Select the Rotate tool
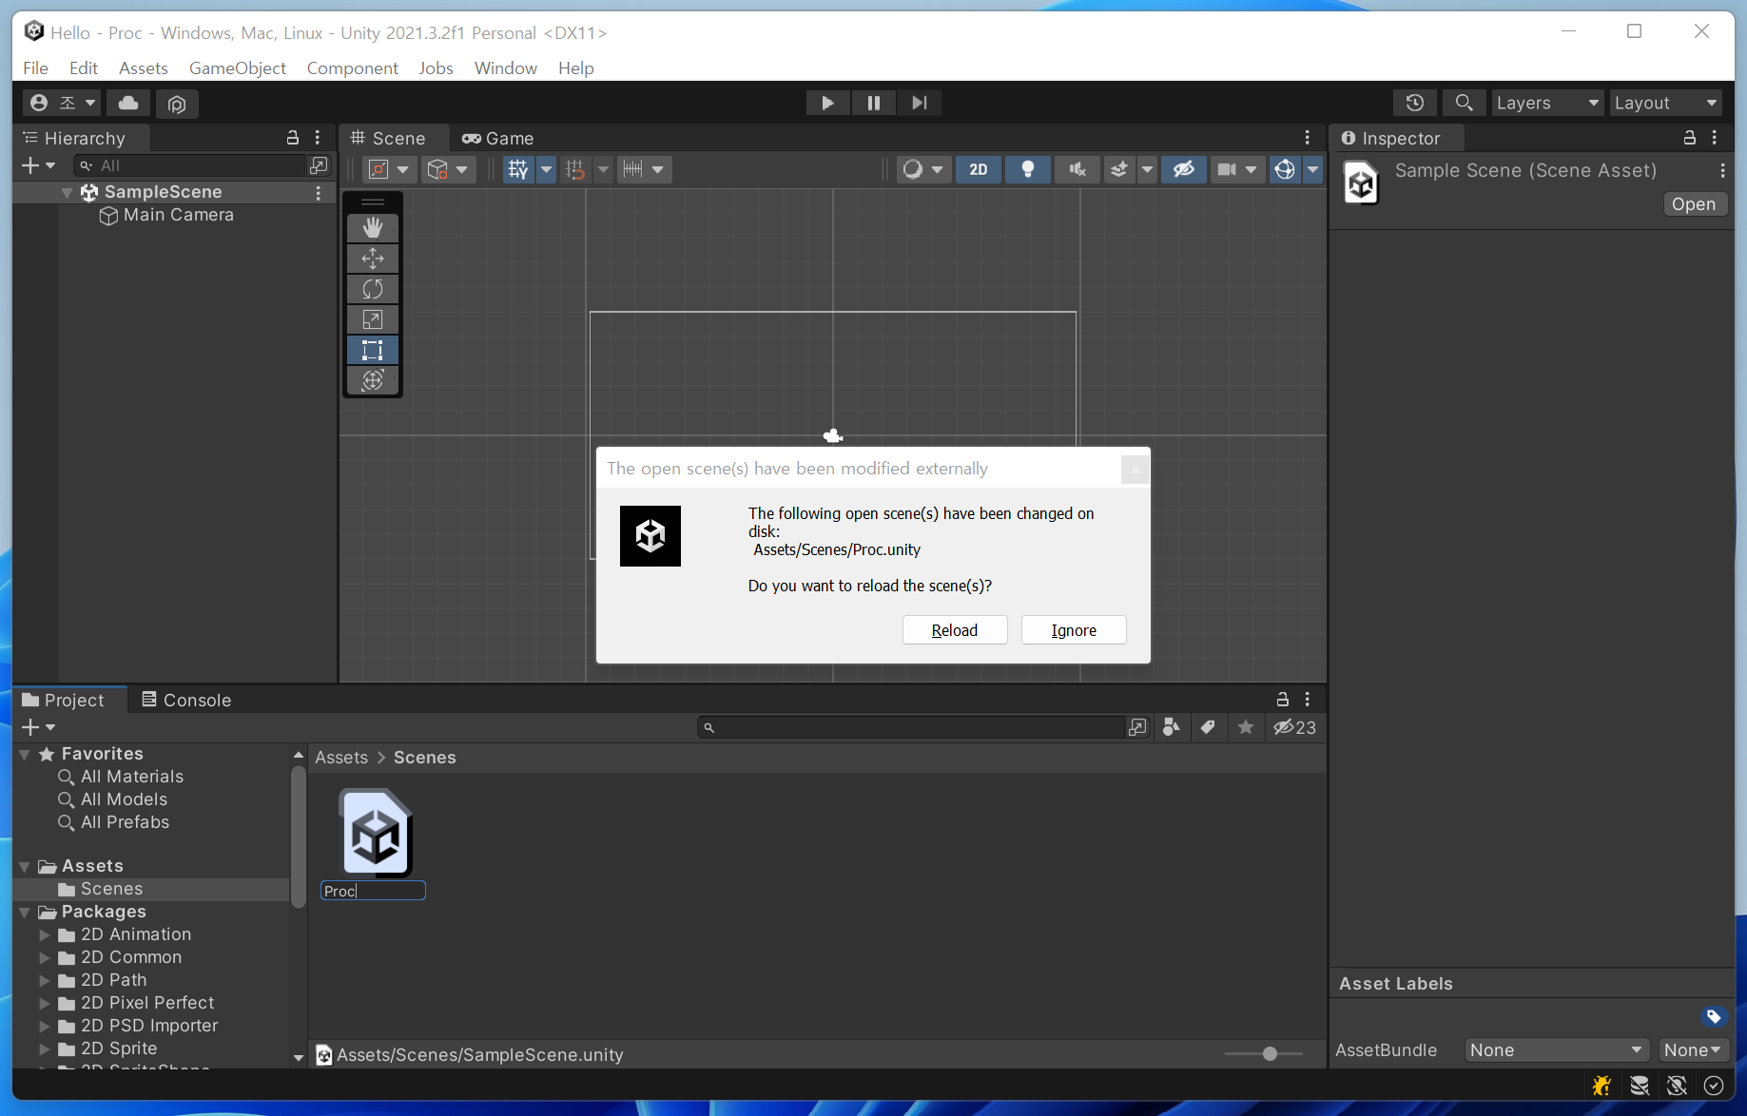 (x=373, y=289)
